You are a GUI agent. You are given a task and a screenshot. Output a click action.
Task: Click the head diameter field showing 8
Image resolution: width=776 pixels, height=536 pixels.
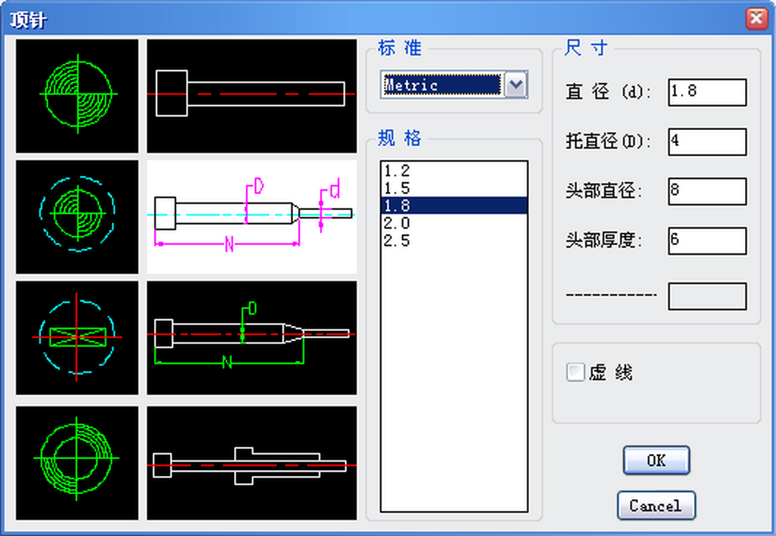click(x=707, y=191)
